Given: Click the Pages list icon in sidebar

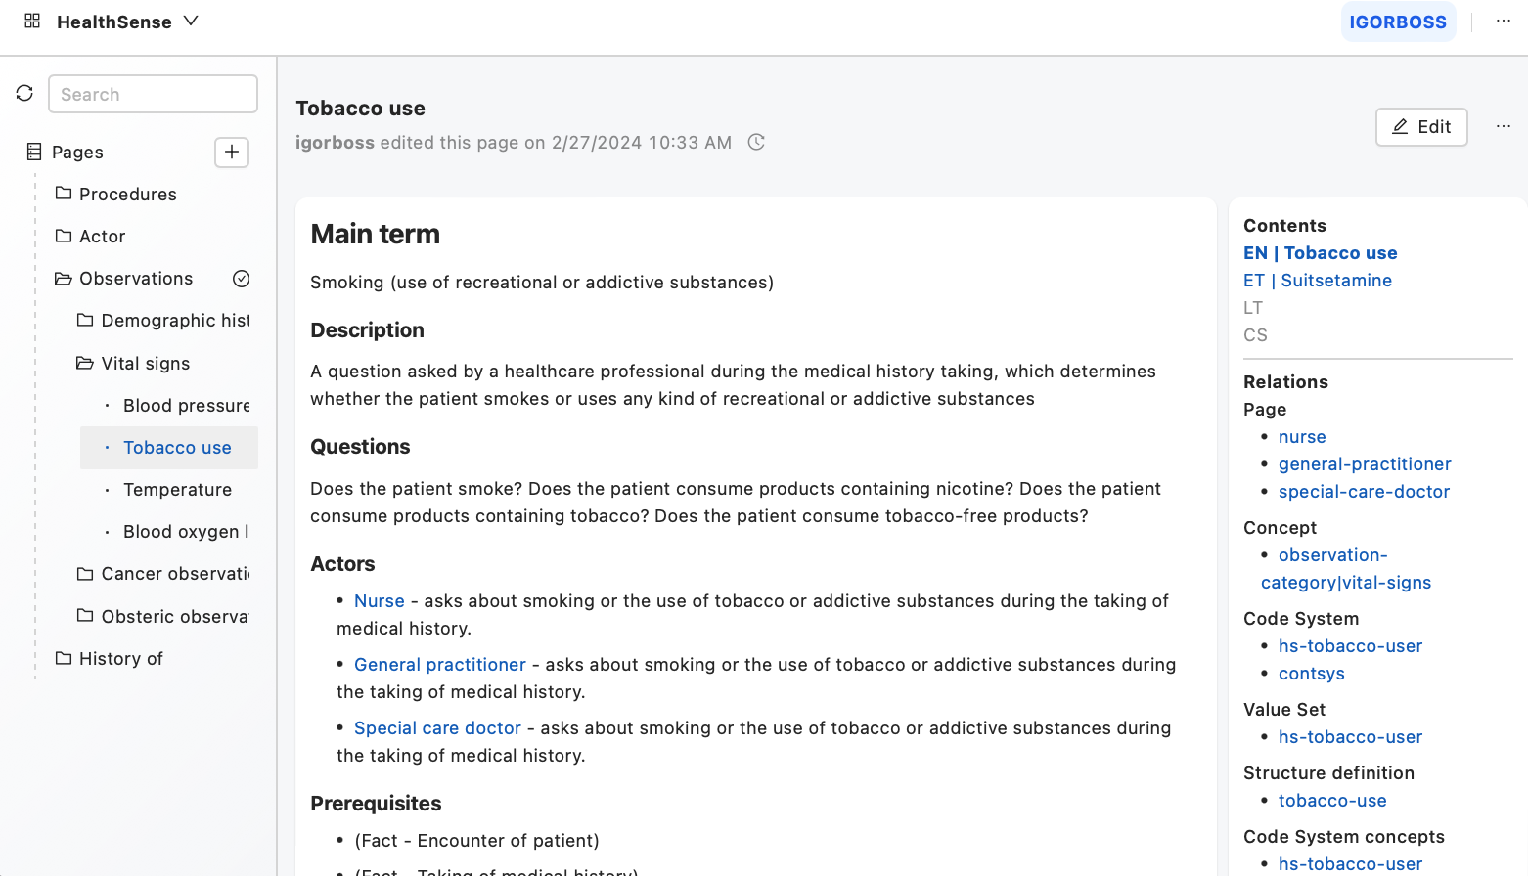Looking at the screenshot, I should (x=34, y=152).
